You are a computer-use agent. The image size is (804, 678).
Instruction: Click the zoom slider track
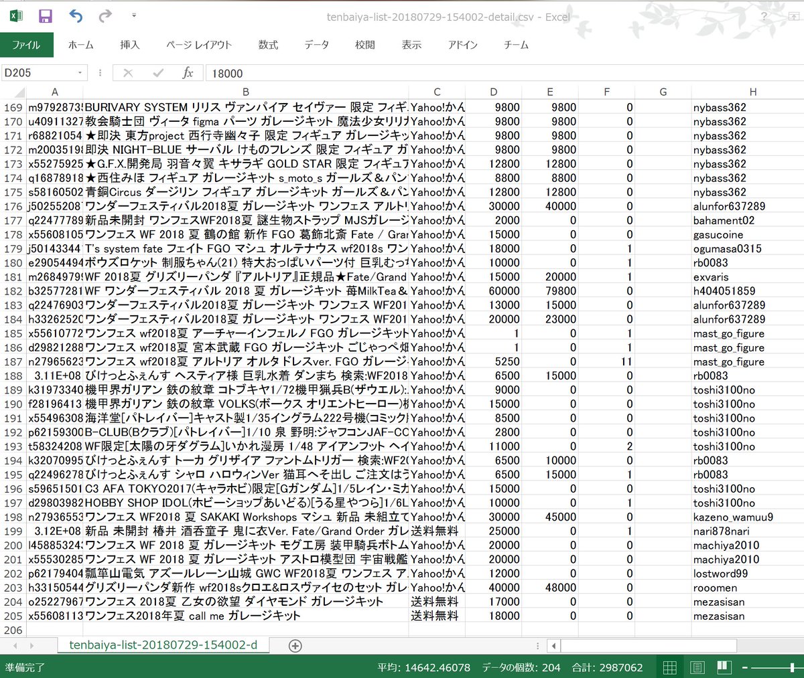[x=777, y=667]
